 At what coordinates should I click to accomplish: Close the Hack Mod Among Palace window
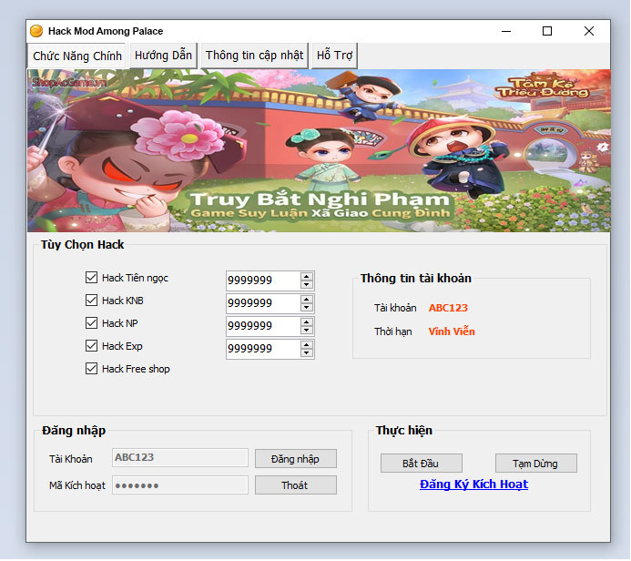[x=589, y=31]
